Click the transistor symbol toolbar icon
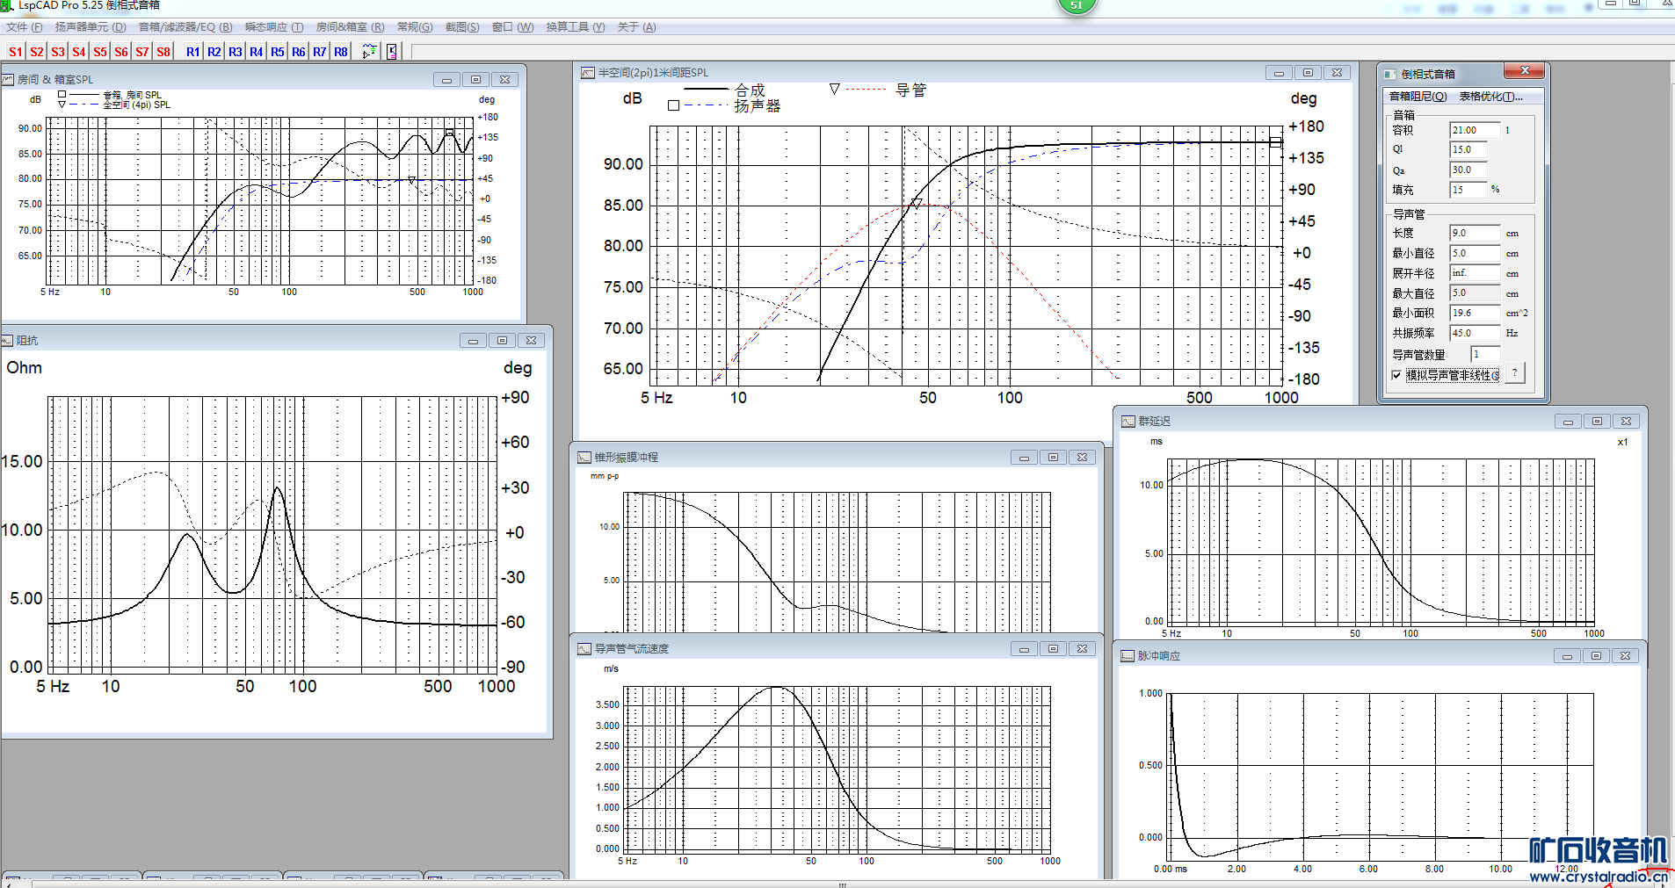The width and height of the screenshot is (1675, 888). 392,52
